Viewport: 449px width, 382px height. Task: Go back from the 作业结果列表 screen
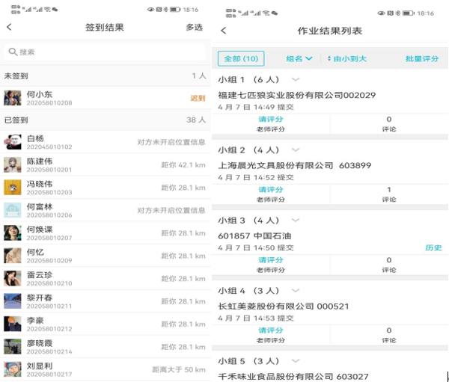coord(224,31)
